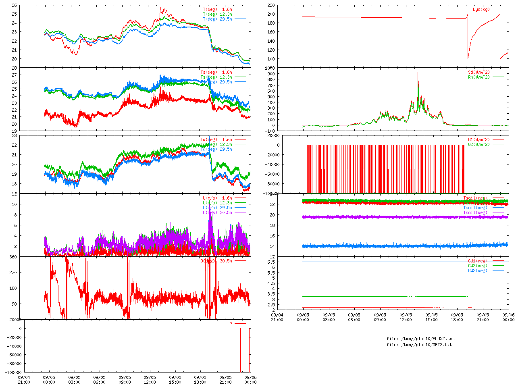
Task: Click the blue 'GW3(deg)' legend label
Action: 478,271
